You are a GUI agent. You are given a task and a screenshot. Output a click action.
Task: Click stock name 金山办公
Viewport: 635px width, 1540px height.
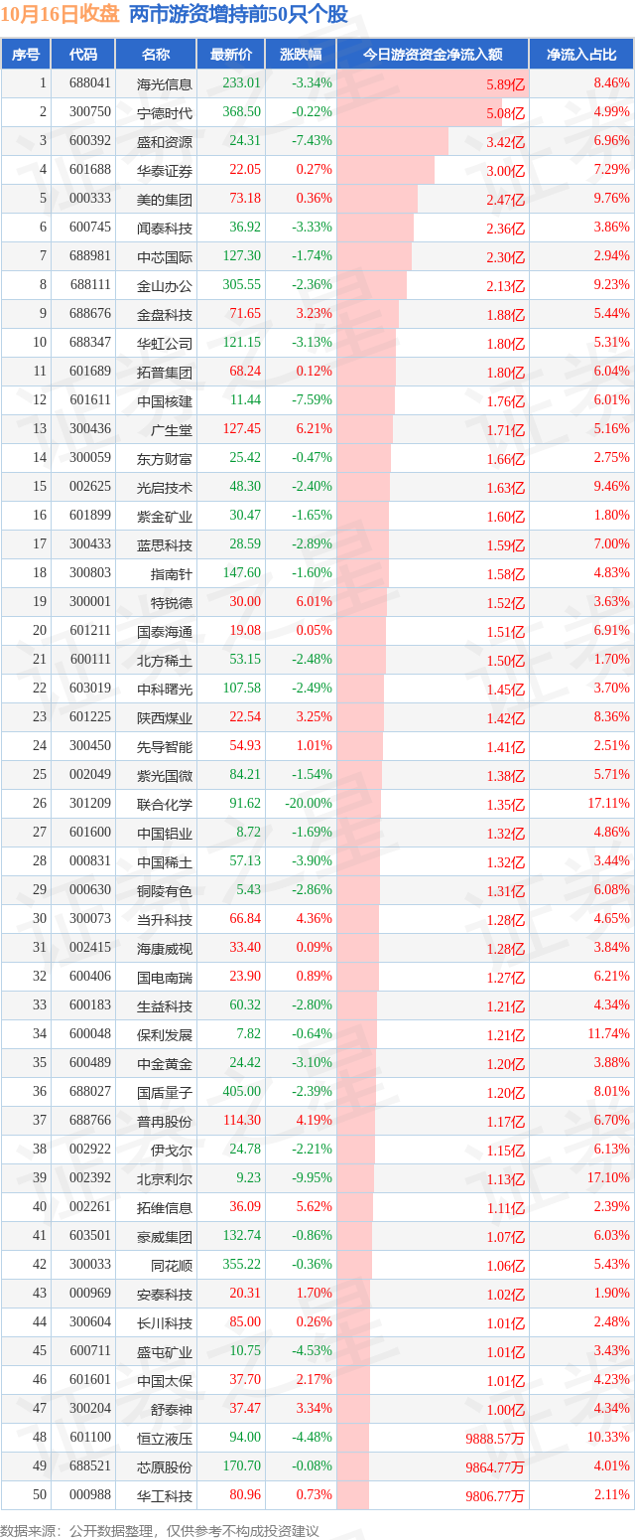[165, 285]
